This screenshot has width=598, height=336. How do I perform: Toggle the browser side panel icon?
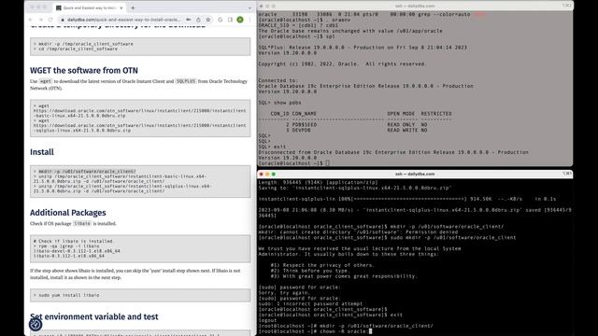[230, 20]
